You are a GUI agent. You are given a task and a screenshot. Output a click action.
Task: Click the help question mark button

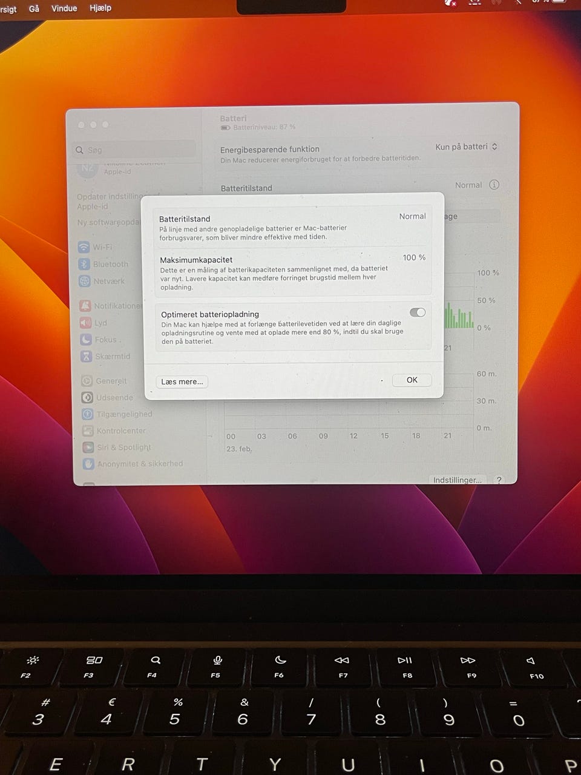click(x=499, y=480)
